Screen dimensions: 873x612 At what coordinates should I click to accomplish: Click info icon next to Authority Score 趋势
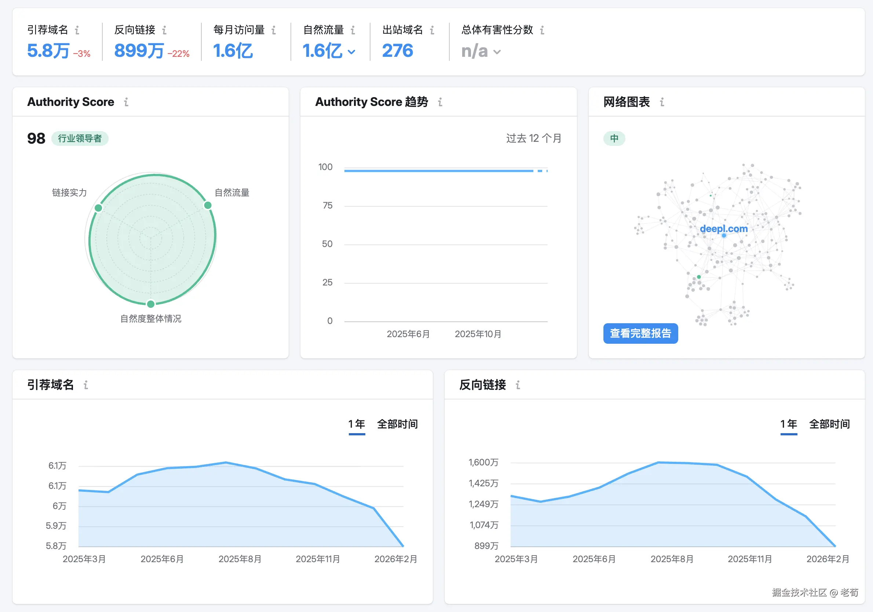tap(440, 102)
